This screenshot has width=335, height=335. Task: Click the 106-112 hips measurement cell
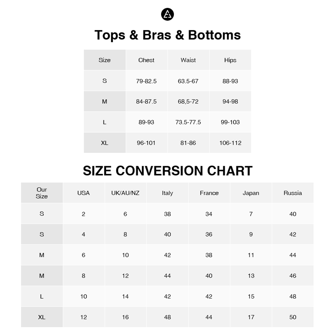(230, 143)
